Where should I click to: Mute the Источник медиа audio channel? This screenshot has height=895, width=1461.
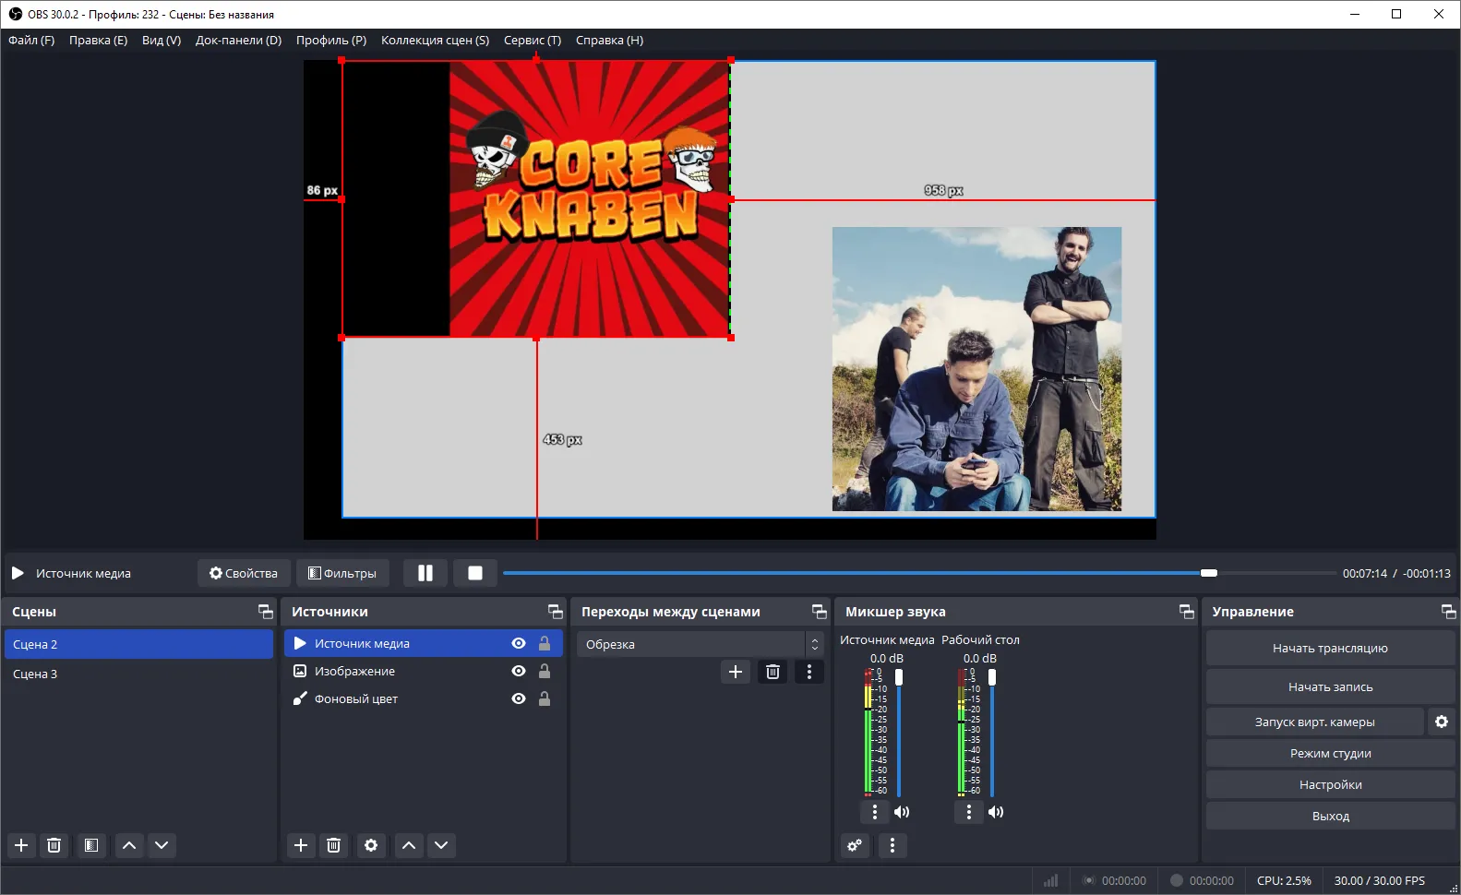tap(902, 812)
